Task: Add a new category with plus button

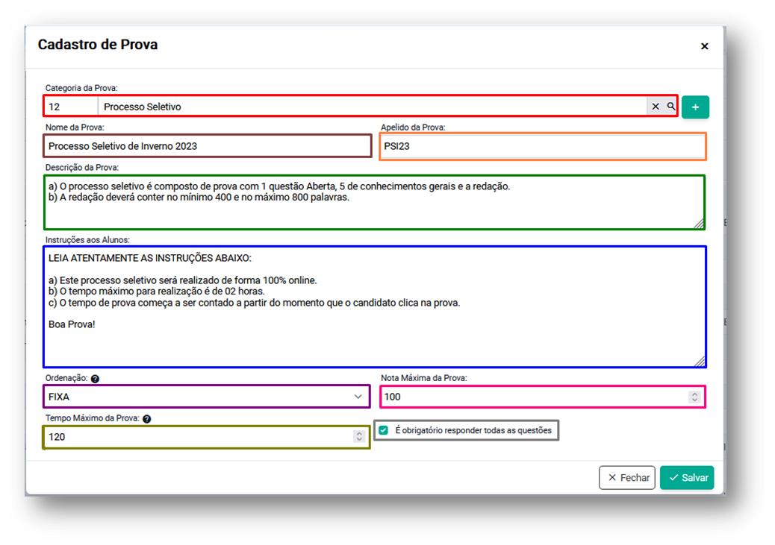Action: click(695, 107)
